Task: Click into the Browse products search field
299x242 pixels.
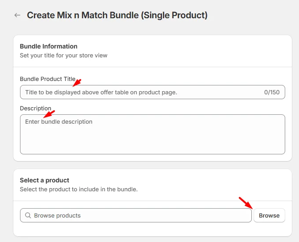Action: pos(136,215)
